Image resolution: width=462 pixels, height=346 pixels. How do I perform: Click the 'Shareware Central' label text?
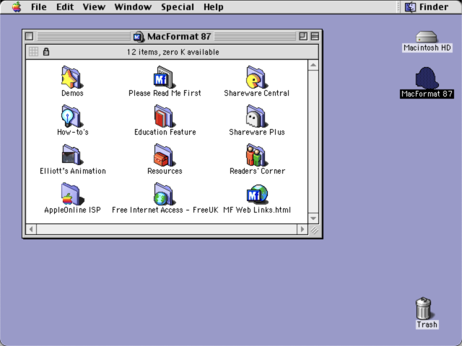tap(257, 93)
